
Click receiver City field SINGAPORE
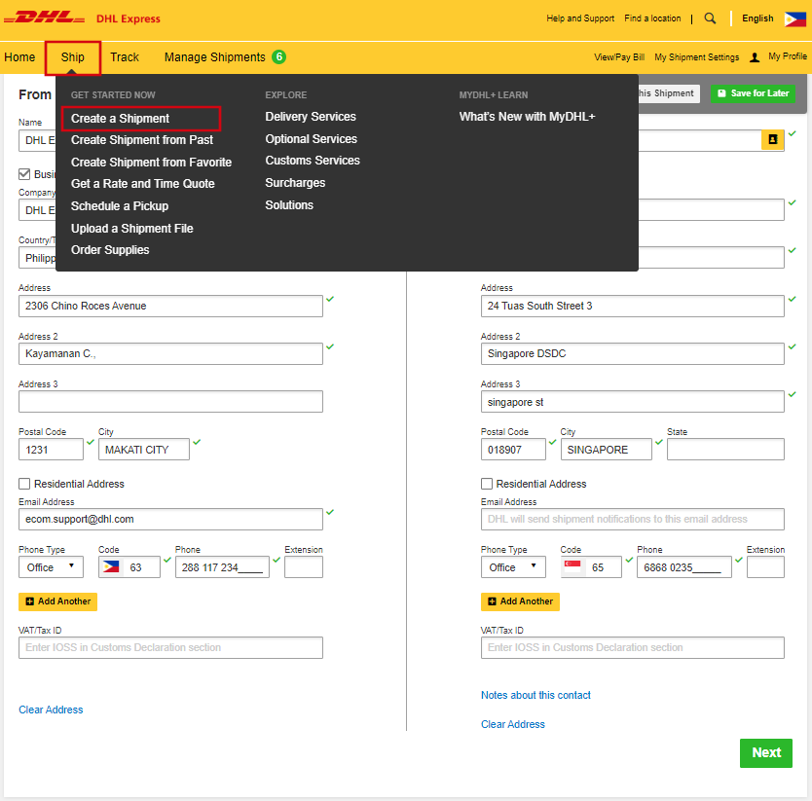pos(606,450)
